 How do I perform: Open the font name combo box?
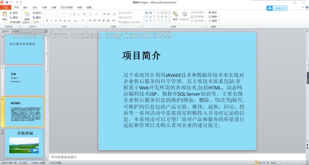pos(54,14)
